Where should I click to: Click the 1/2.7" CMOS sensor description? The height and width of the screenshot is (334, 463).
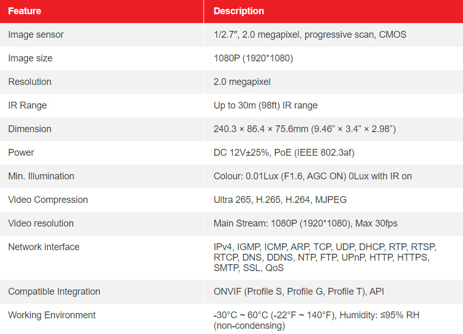coord(310,35)
